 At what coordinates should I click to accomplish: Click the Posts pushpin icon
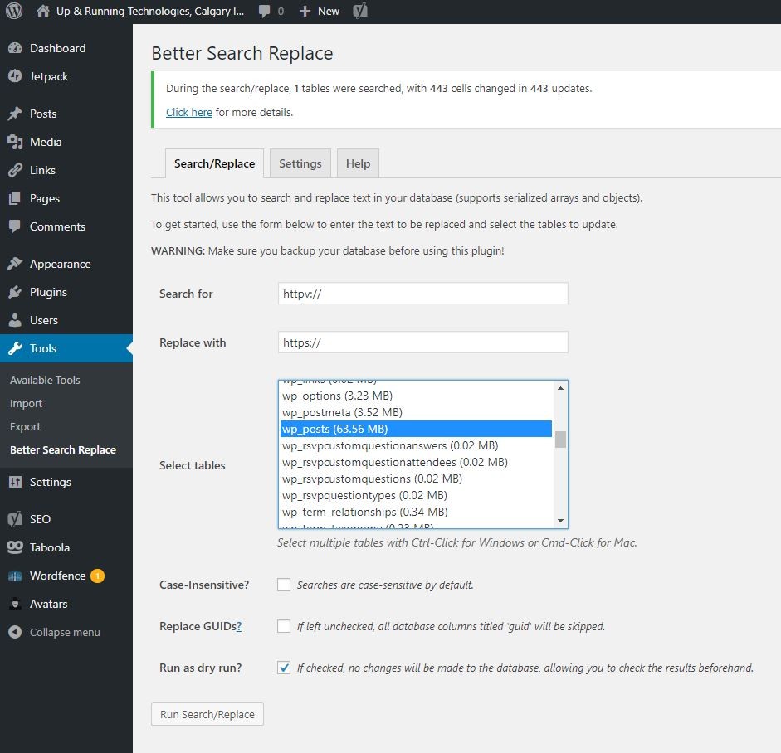coord(15,114)
